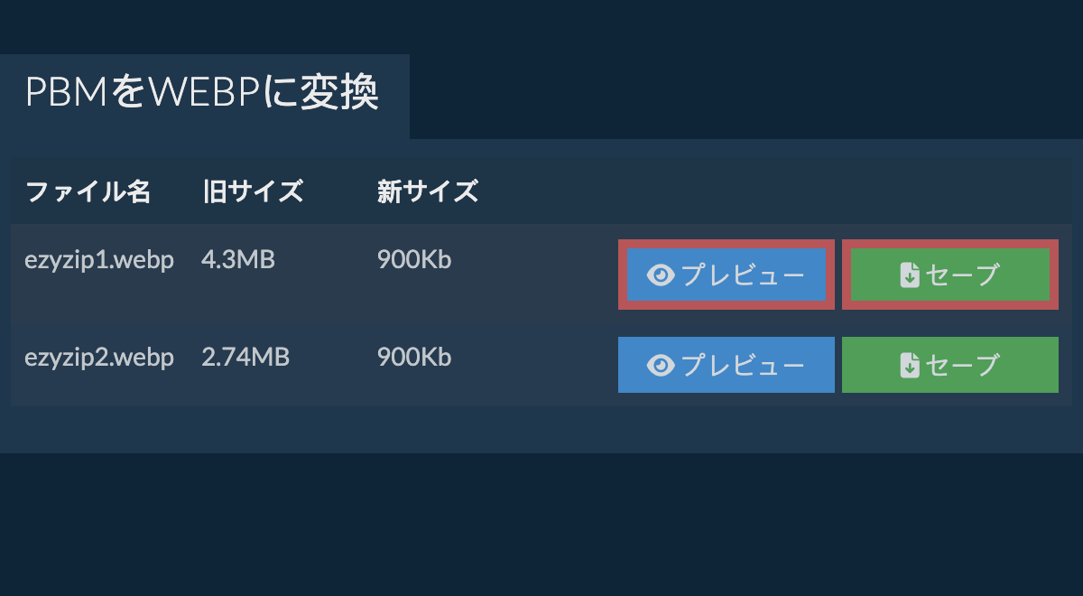Screen dimensions: 1083x596
Task: Click the 4.3MB old size value
Action: (x=238, y=261)
